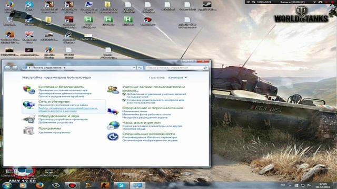Open the Network and Internet globe icon

pyautogui.click(x=29, y=104)
